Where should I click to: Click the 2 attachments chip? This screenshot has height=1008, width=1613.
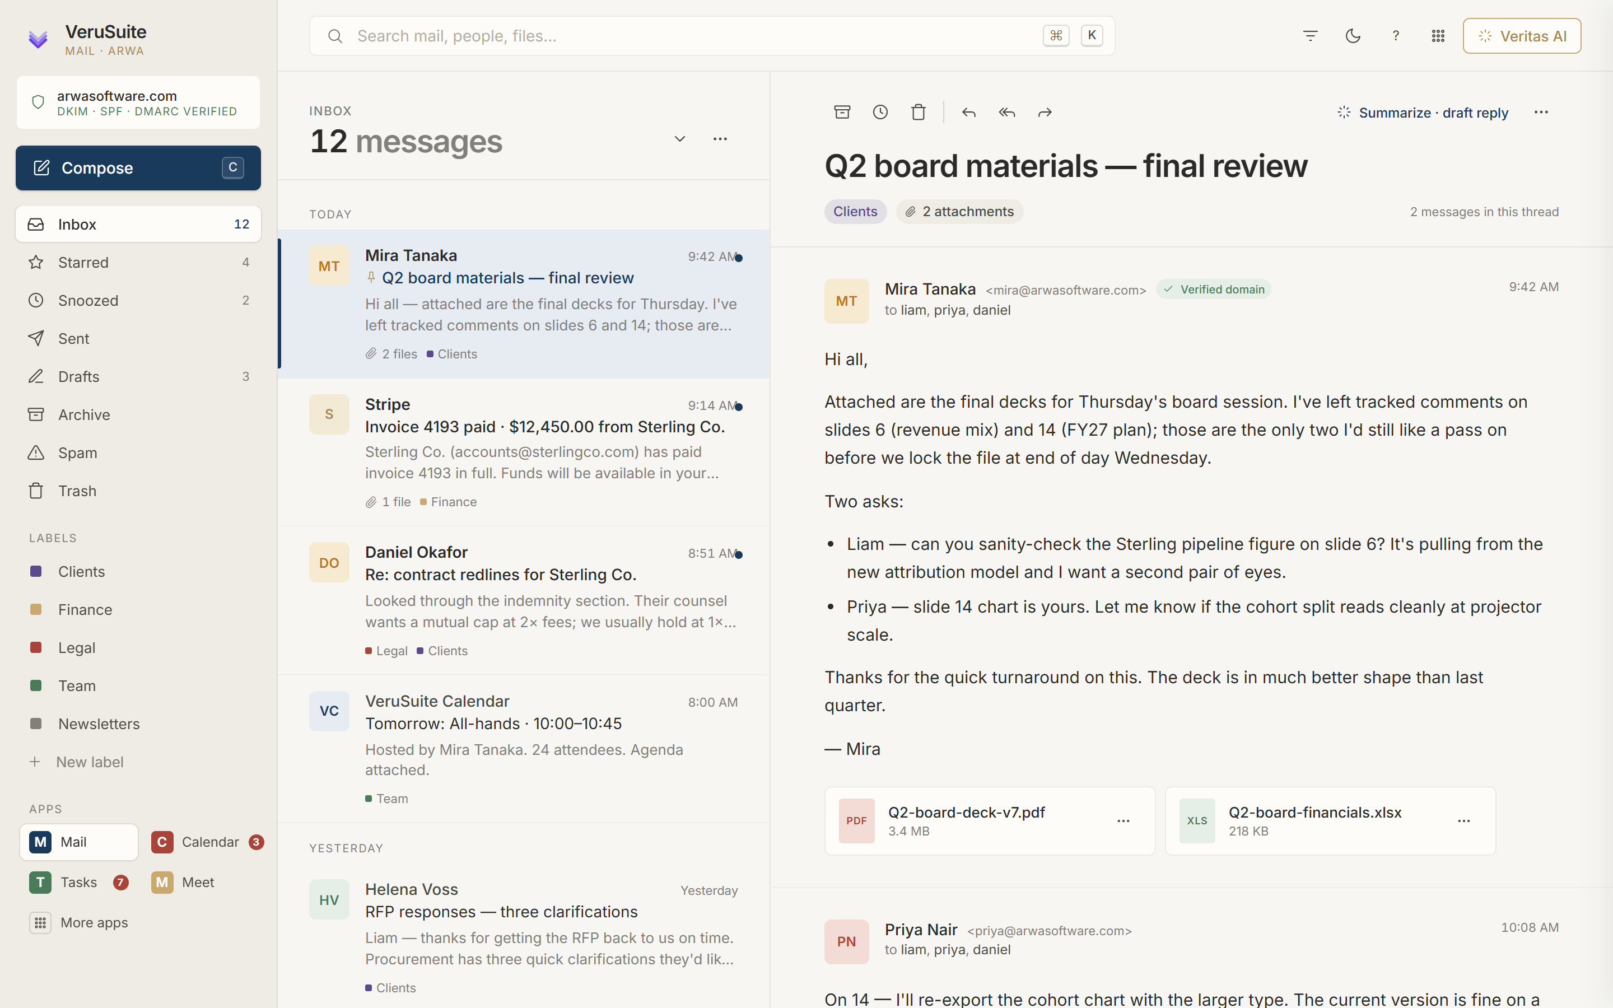959,211
